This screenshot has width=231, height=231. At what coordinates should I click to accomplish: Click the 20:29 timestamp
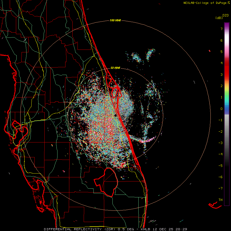pyautogui.click(x=181, y=229)
